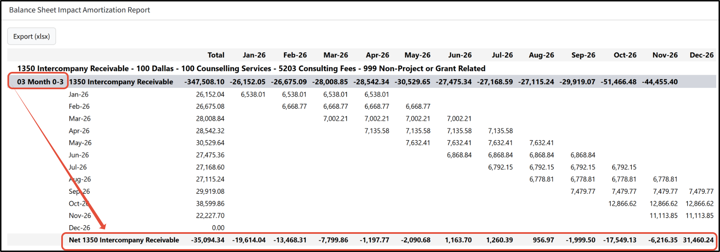Click the May-26 row label
Screen dimensions: 720x252
point(80,143)
